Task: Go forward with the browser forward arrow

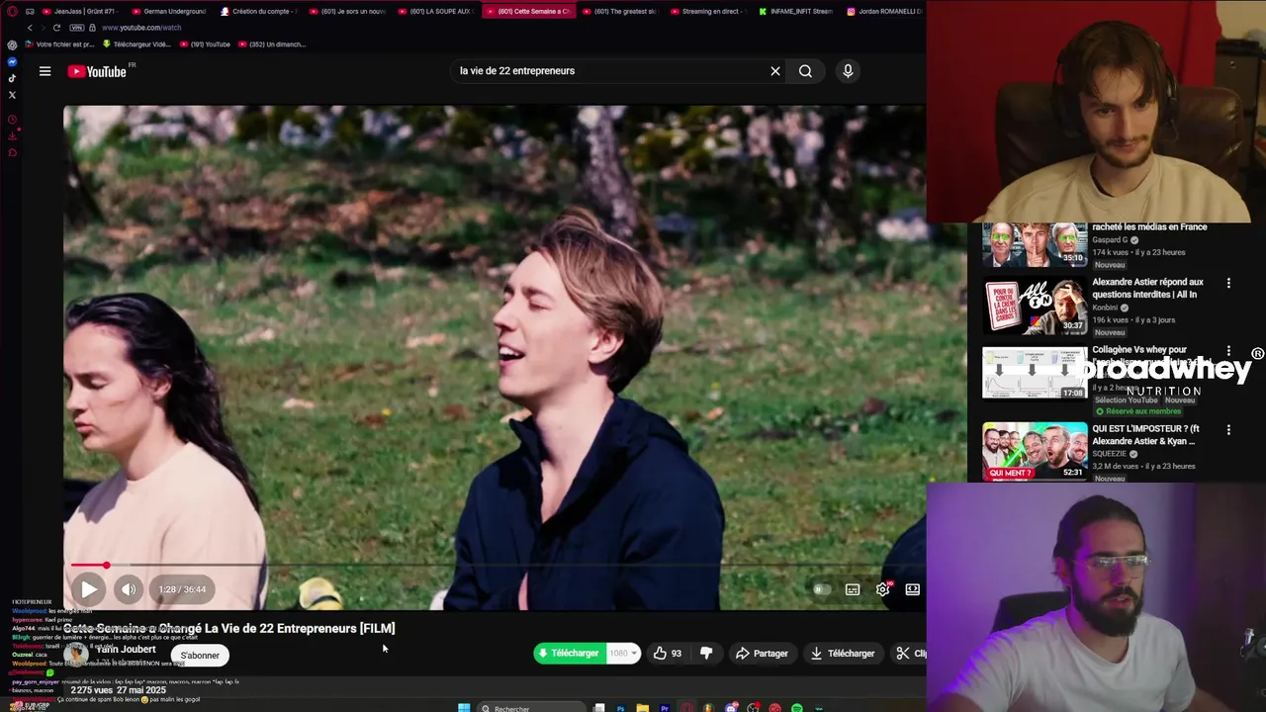Action: (x=43, y=28)
